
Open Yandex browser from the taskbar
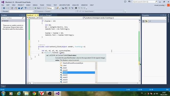click(x=42, y=94)
